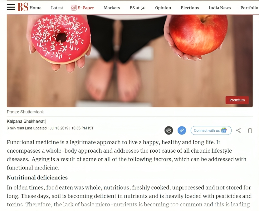The width and height of the screenshot is (259, 211).
Task: Share the article via the share icon
Action: [x=238, y=130]
